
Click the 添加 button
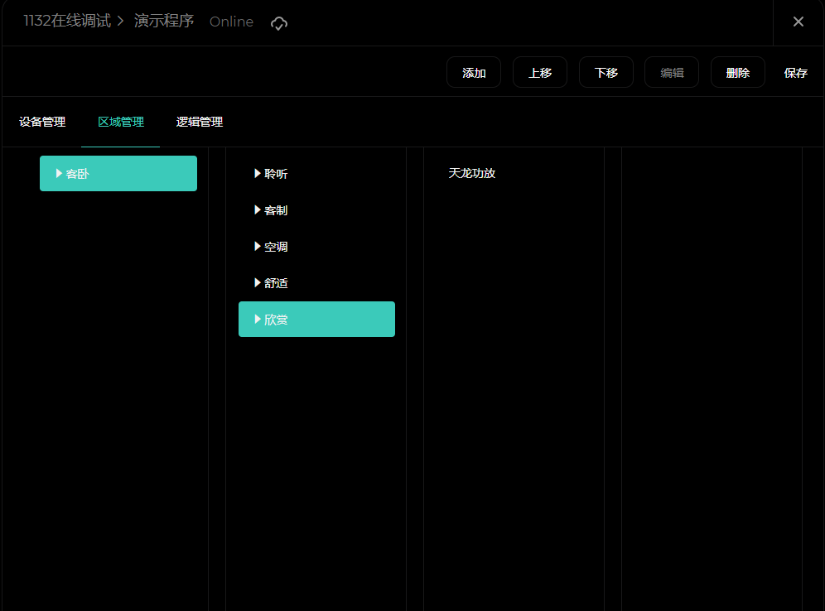tap(474, 73)
